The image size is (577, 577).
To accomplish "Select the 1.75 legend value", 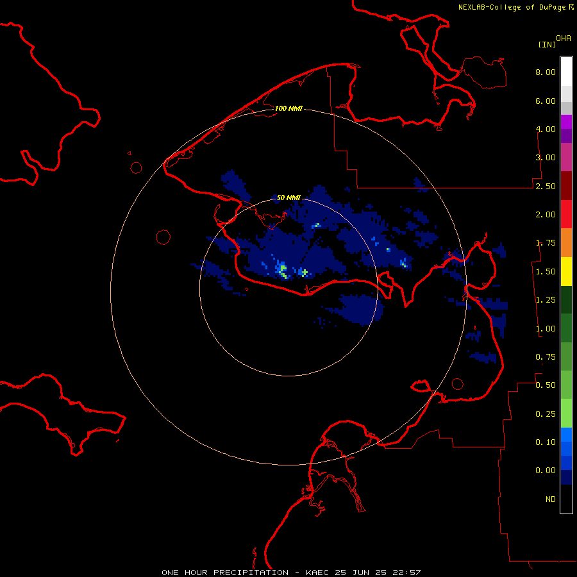I will point(546,243).
